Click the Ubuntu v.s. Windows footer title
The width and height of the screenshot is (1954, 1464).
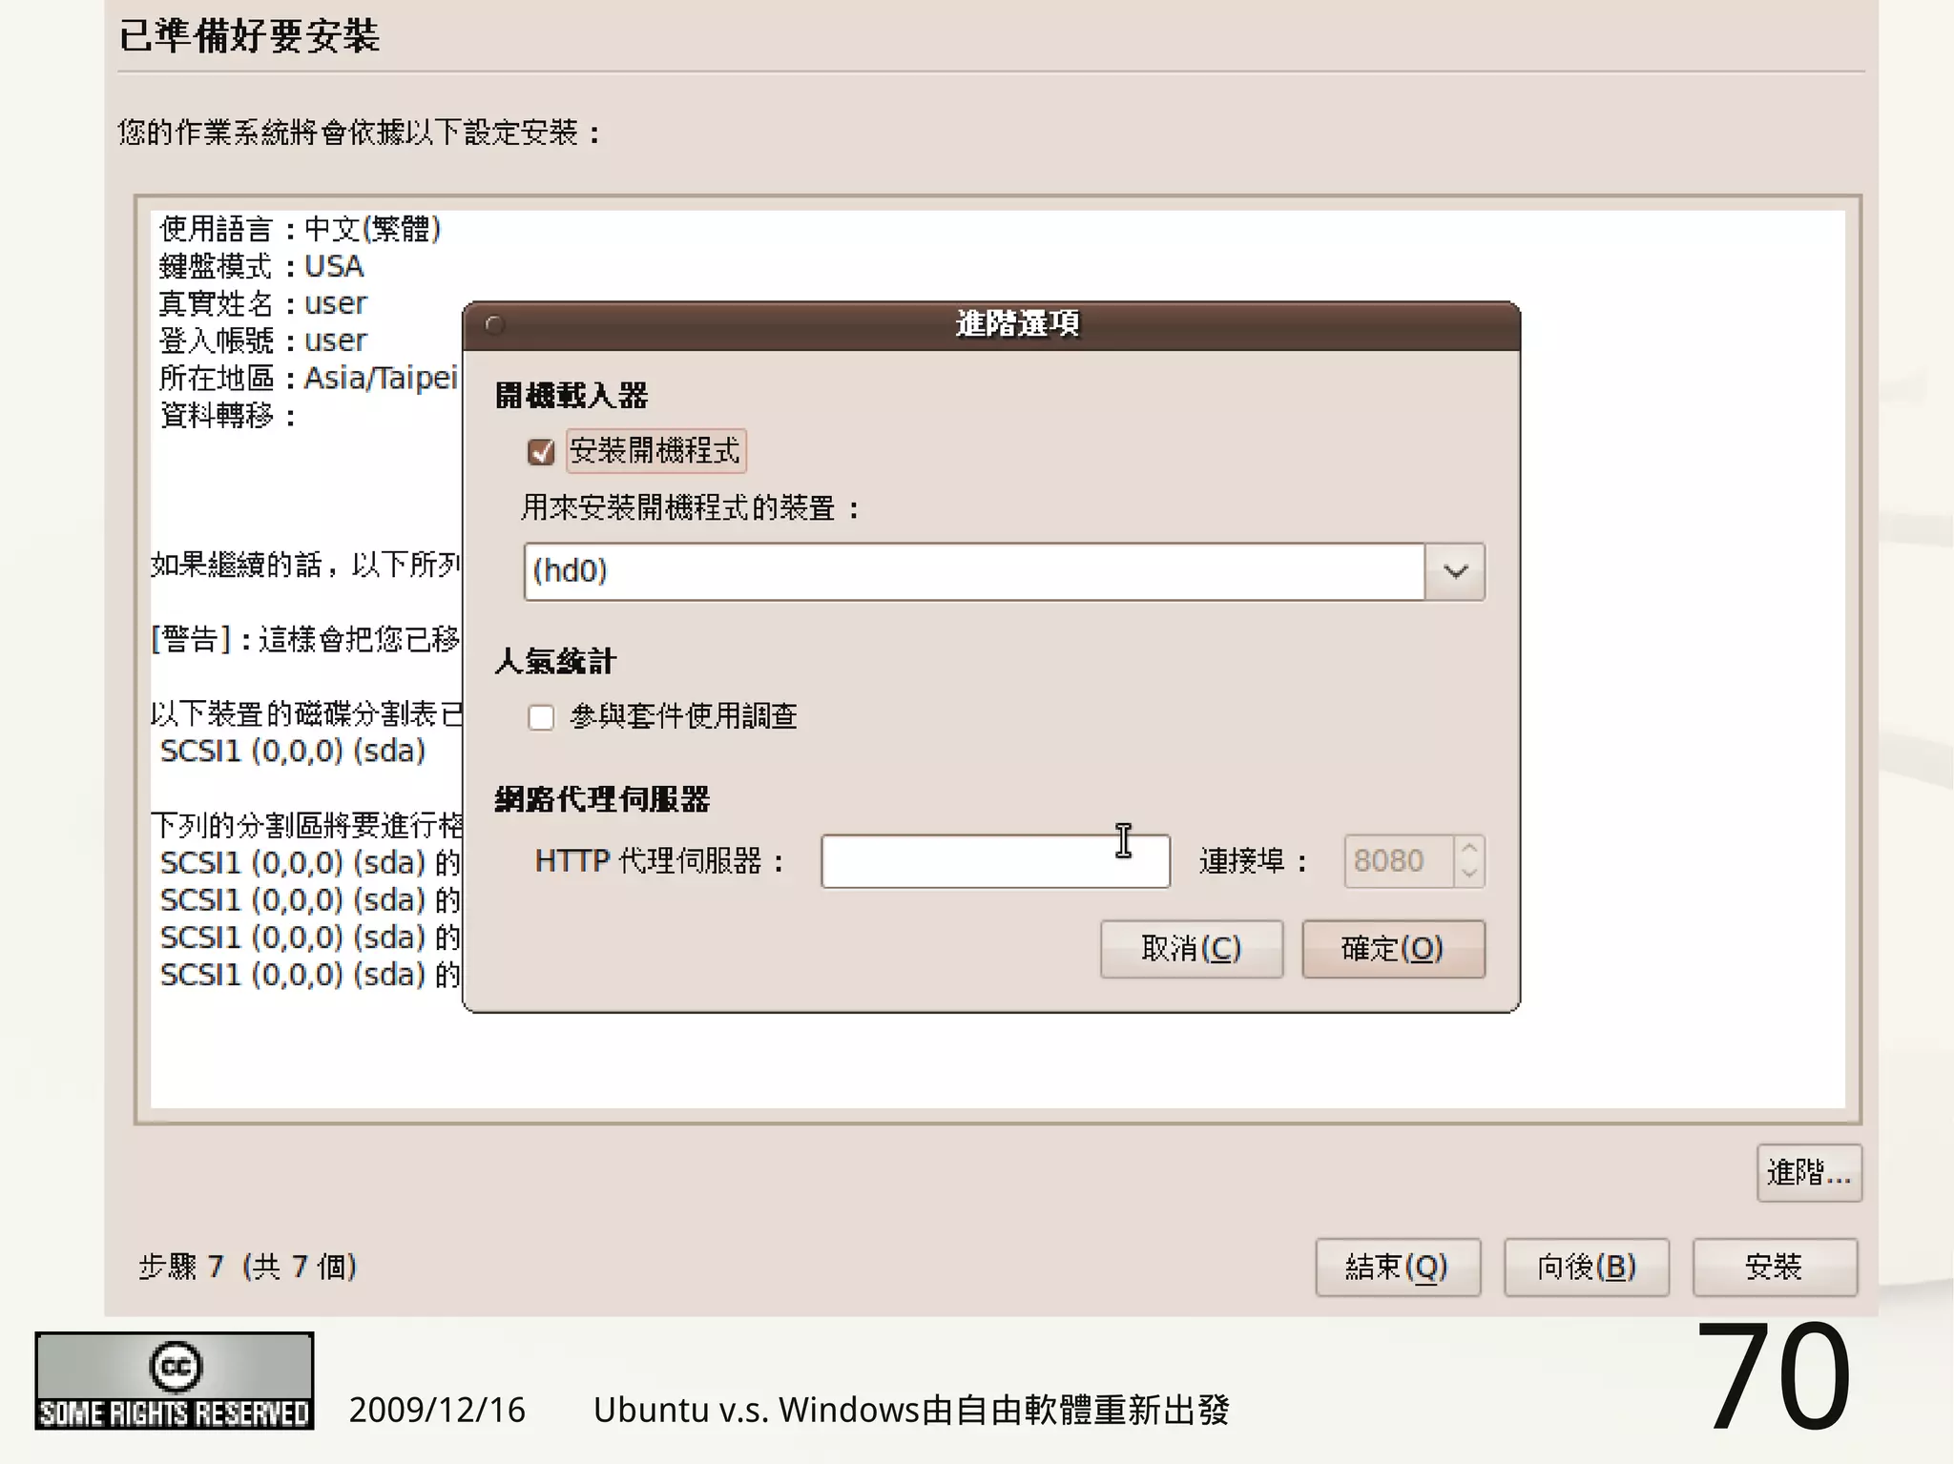(x=911, y=1410)
